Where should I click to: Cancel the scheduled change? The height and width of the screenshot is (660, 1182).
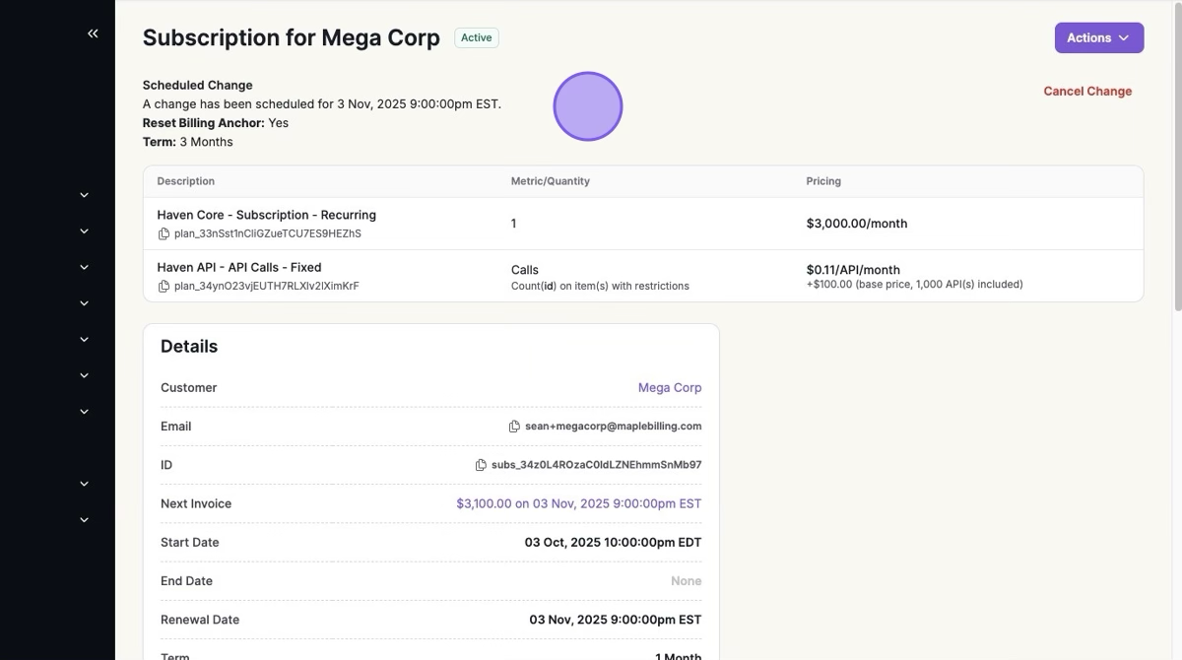coord(1087,91)
